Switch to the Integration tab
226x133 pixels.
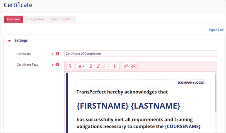[35, 19]
